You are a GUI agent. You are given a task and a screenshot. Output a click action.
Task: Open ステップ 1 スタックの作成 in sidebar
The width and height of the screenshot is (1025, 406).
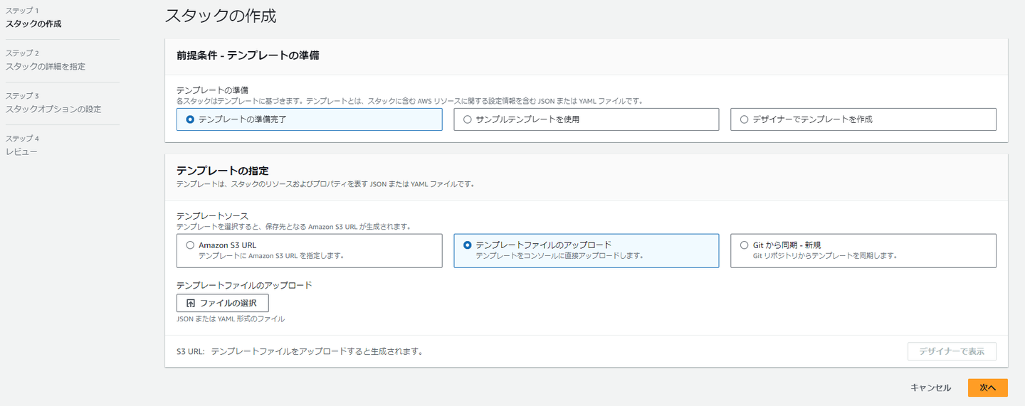tap(33, 23)
